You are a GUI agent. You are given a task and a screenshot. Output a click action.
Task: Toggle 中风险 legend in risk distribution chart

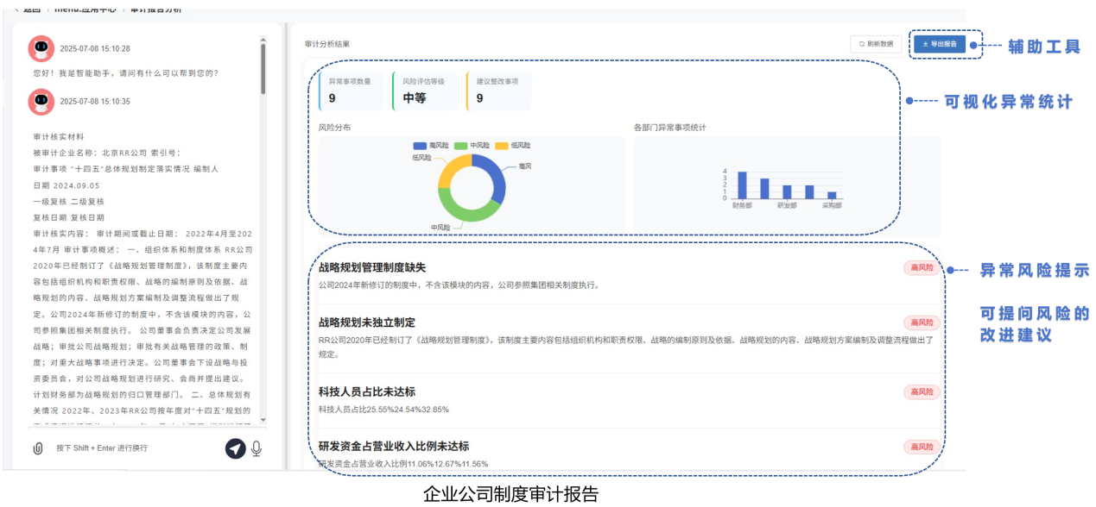(x=473, y=146)
